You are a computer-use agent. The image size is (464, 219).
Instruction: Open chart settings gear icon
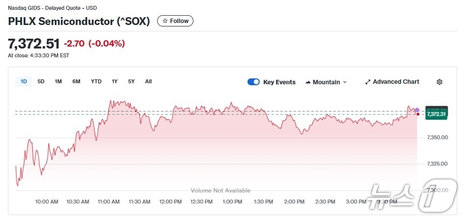point(439,82)
